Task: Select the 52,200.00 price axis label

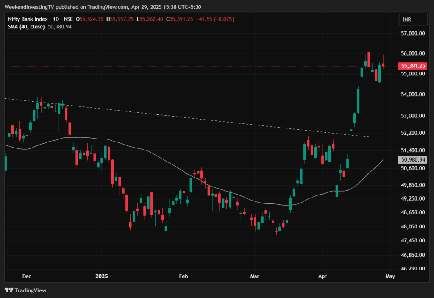Action: pyautogui.click(x=413, y=133)
